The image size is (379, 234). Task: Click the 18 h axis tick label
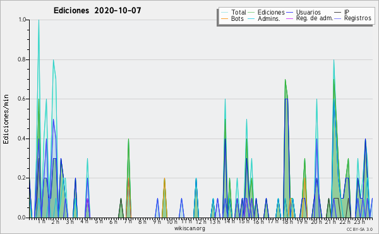(287, 221)
